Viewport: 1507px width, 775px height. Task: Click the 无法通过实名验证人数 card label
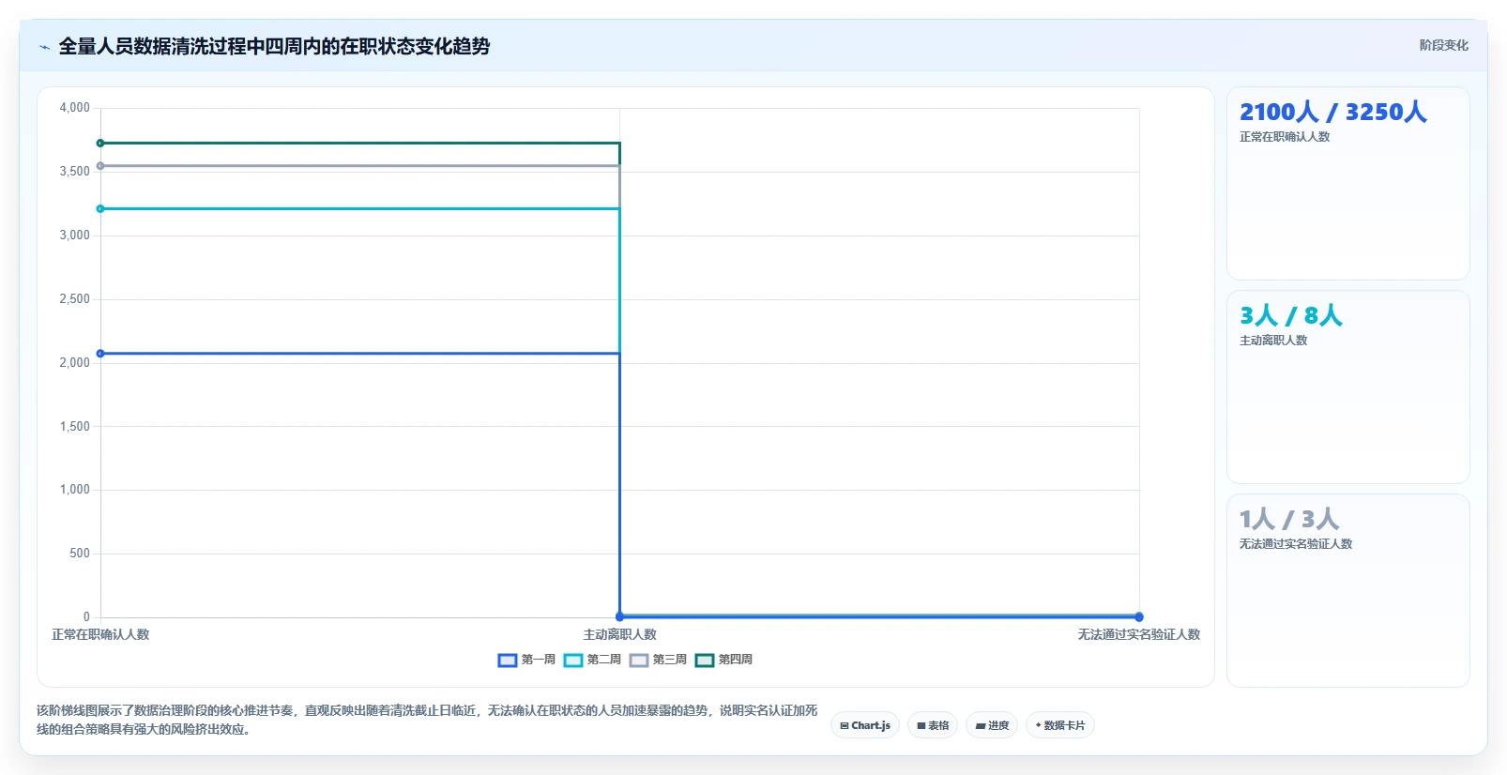click(x=1296, y=544)
